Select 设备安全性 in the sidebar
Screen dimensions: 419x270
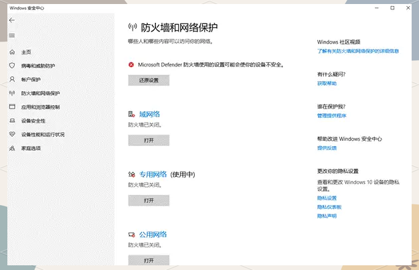33,121
